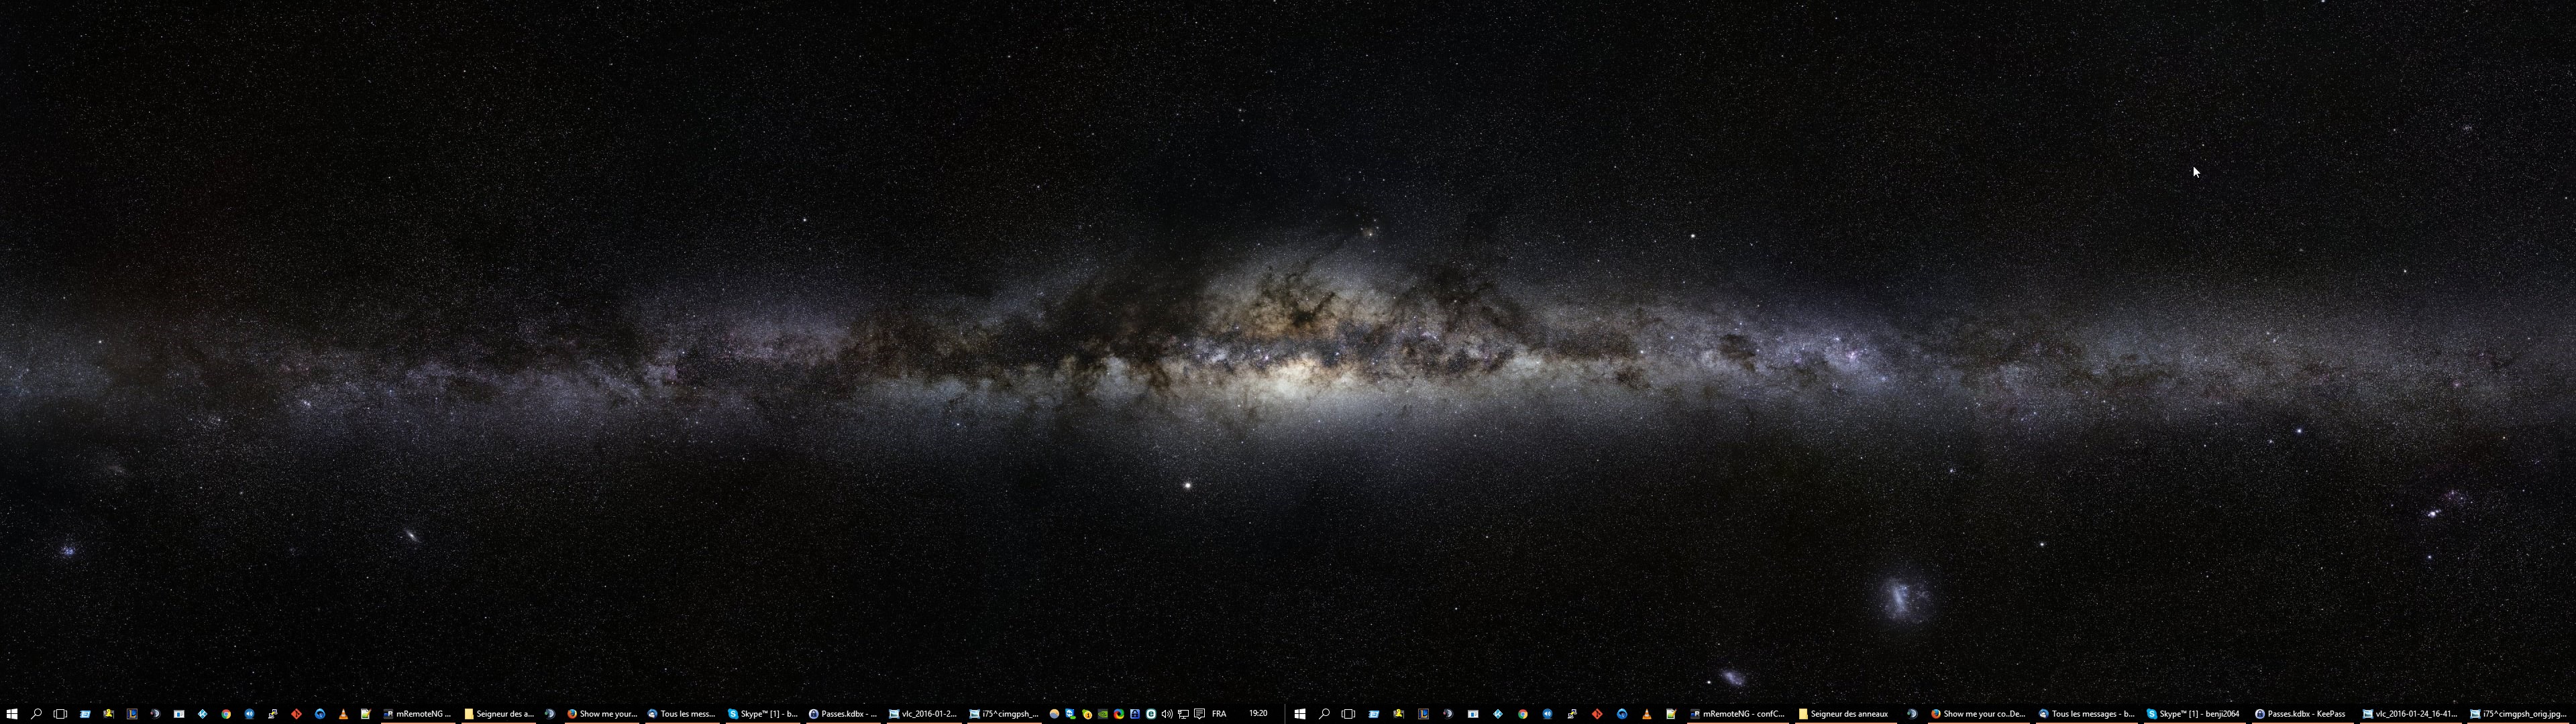
Task: Open the "vlc_2016-01-24_16-41..." image window
Action: coord(2411,714)
